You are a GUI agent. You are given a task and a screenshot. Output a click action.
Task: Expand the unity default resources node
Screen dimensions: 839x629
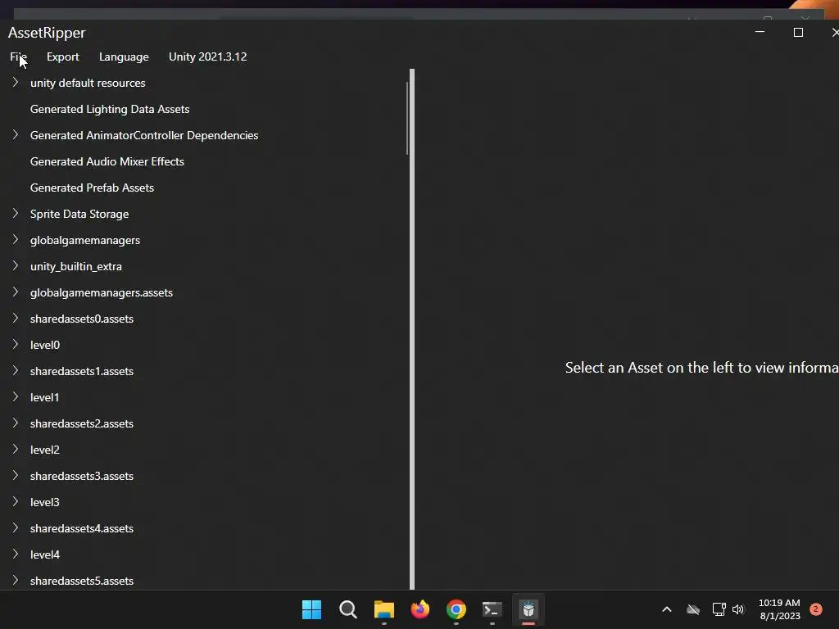click(x=16, y=83)
